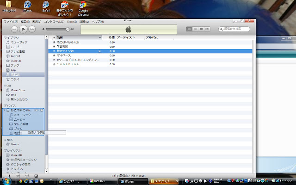Uncheck the Sunshine ringtone
296x185 pixels.
pos(54,64)
